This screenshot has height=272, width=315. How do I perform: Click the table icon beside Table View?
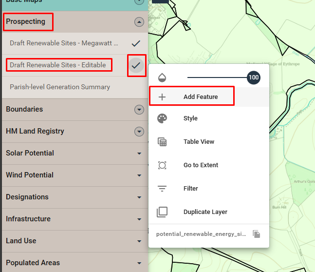click(162, 142)
